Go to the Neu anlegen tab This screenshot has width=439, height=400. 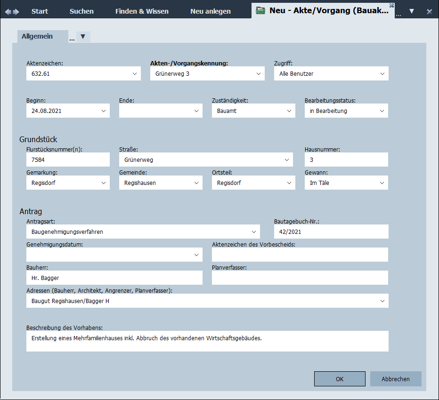(211, 11)
